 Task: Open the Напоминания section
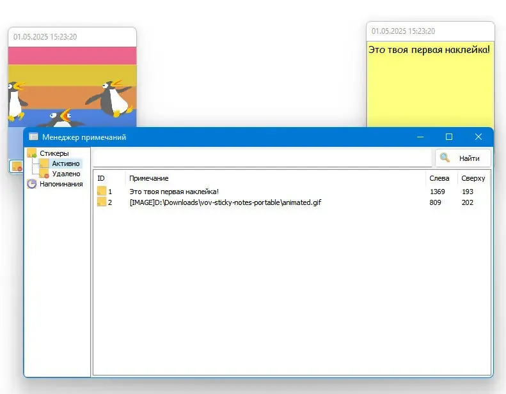[61, 184]
